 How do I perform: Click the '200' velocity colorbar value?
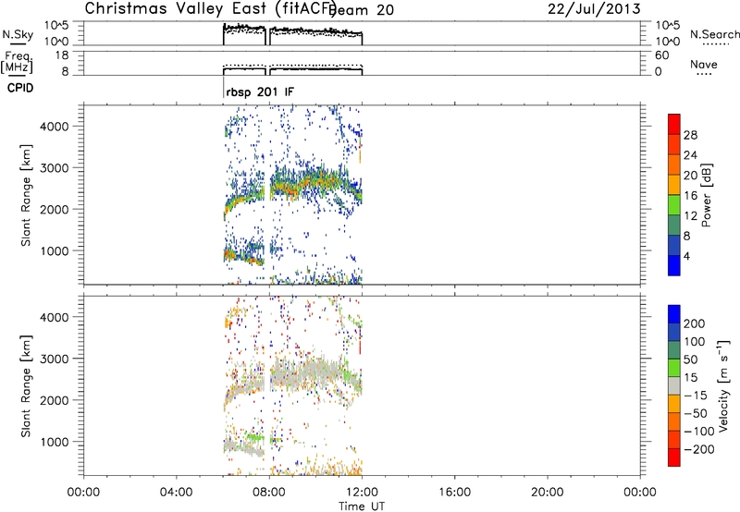(695, 323)
